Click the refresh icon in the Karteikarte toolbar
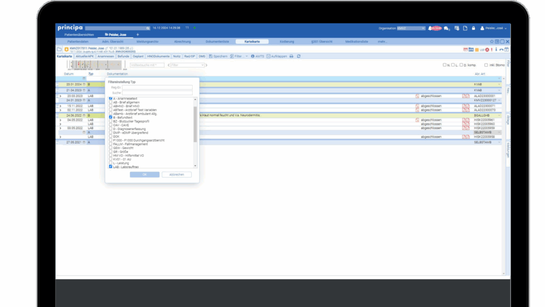This screenshot has width=545, height=307. pos(299,56)
